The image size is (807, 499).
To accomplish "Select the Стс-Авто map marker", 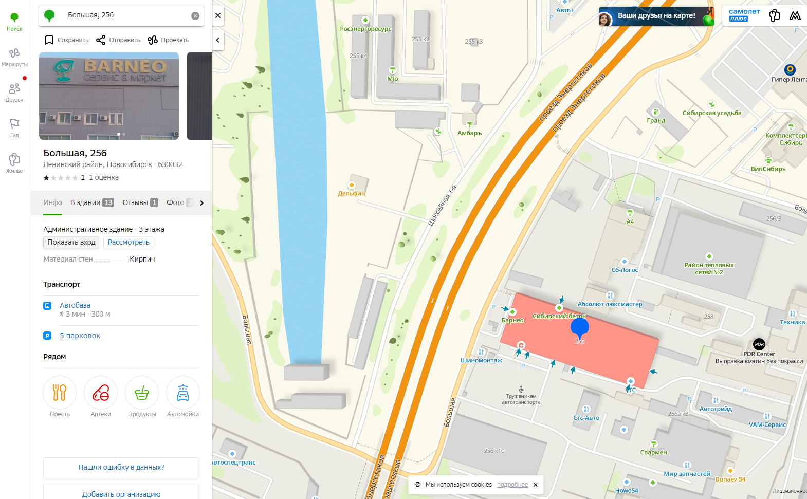I will (x=586, y=409).
